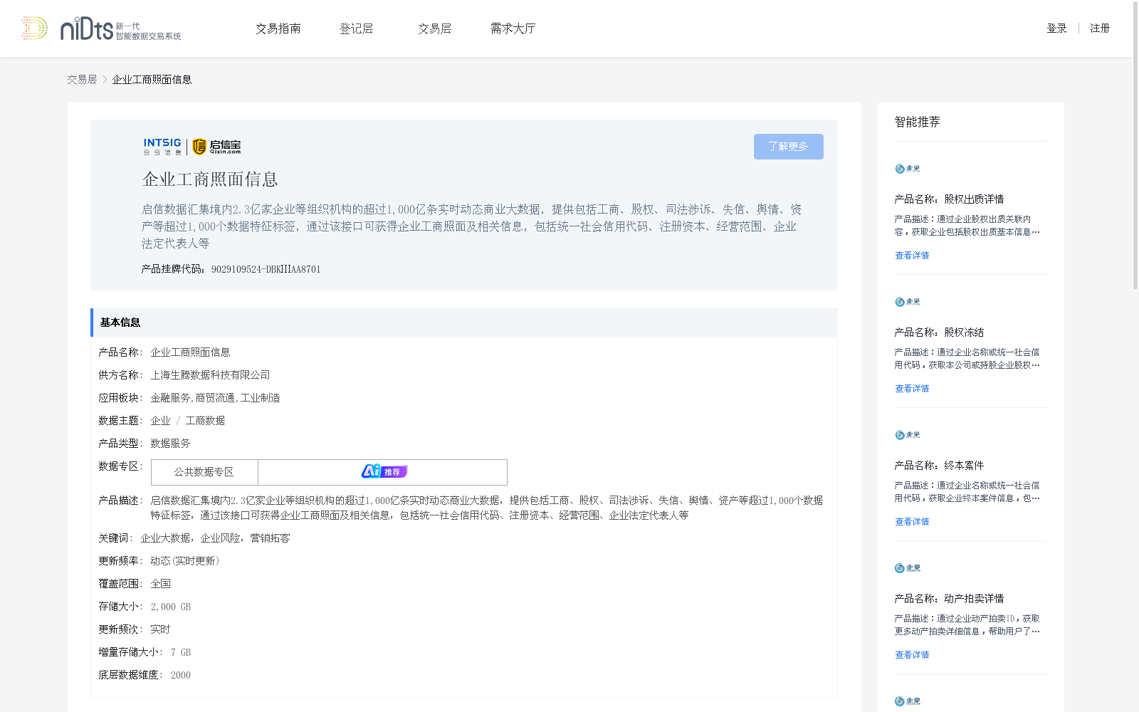The width and height of the screenshot is (1139, 712).
Task: Open the 交易指南 menu
Action: 278,28
